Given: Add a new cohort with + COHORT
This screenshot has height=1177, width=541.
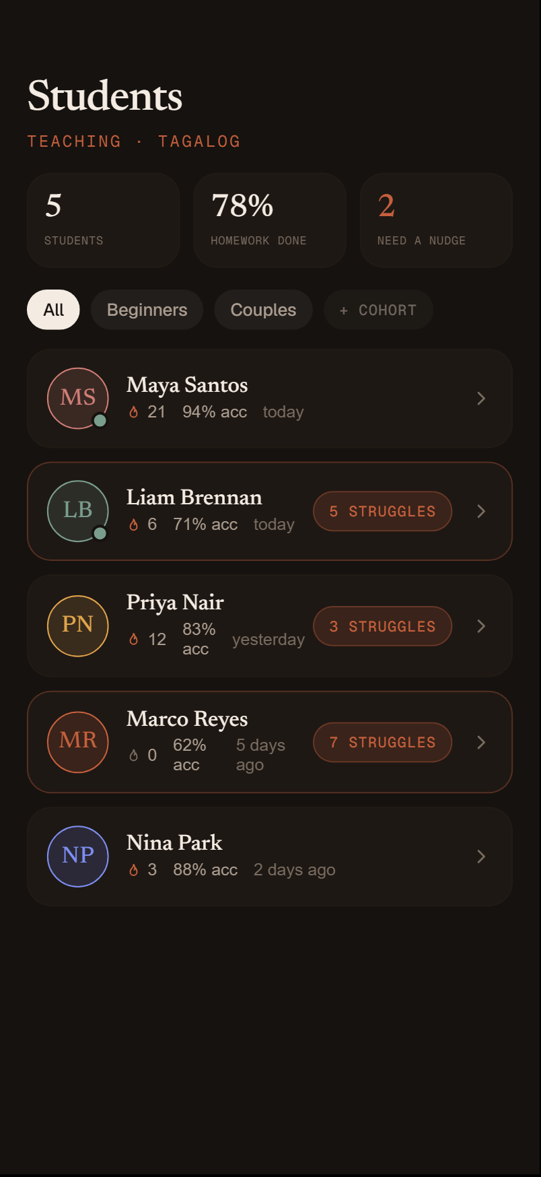Looking at the screenshot, I should [x=378, y=310].
